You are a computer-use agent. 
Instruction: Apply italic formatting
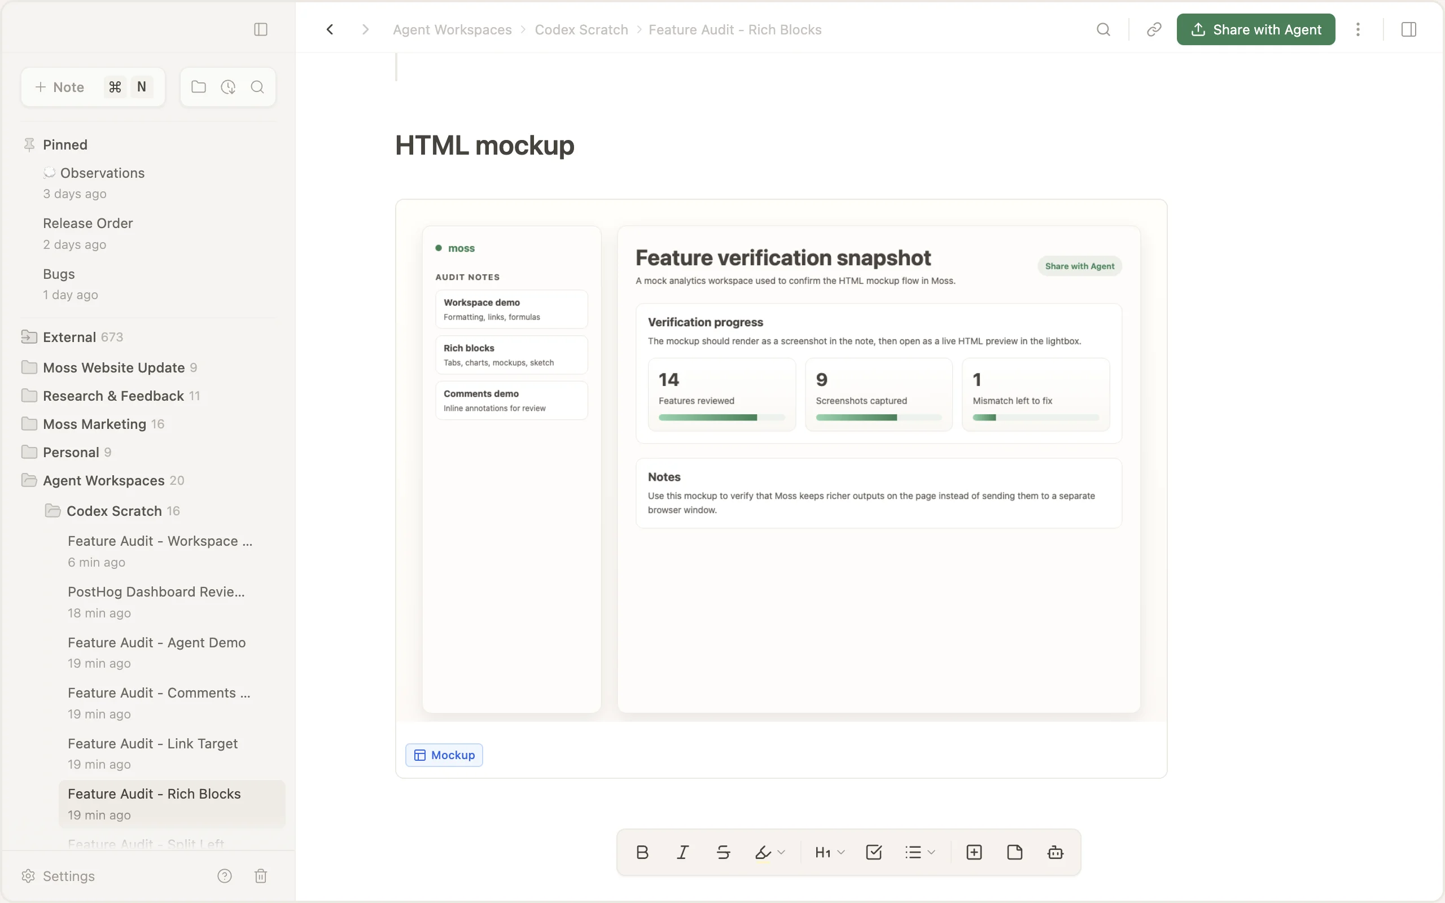[x=682, y=852]
